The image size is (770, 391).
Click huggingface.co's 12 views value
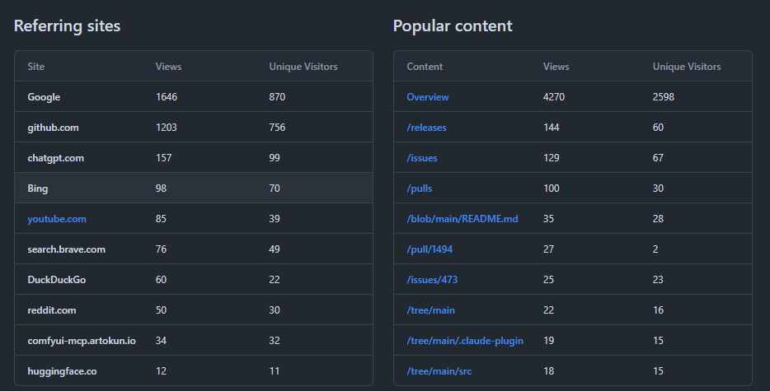coord(161,371)
